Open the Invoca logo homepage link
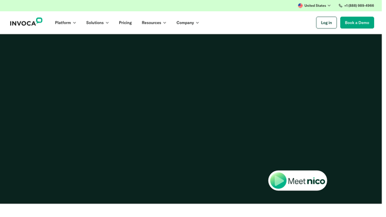This screenshot has width=386, height=217. (26, 22)
